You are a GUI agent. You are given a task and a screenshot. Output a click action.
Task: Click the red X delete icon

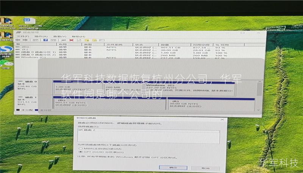(x=71, y=40)
